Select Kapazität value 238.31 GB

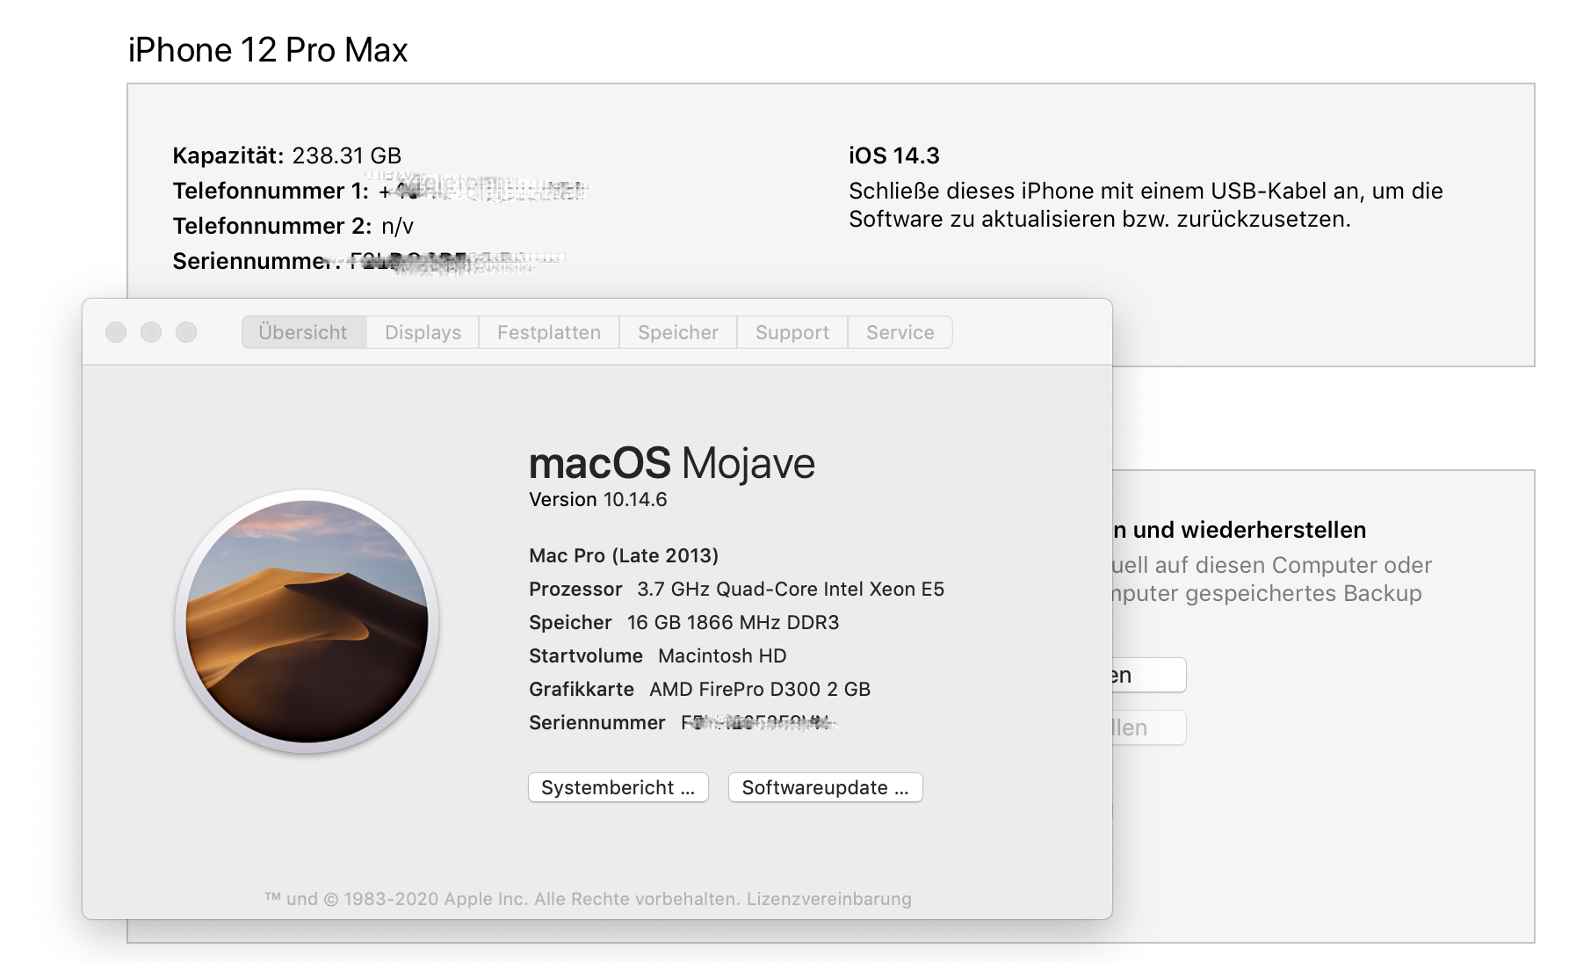(x=347, y=156)
